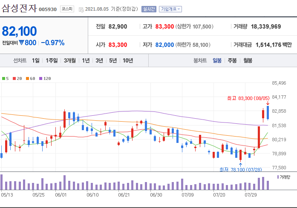Click the 2021.08.05 기준(장마감) date text
The image size is (297, 208).
click(x=111, y=9)
